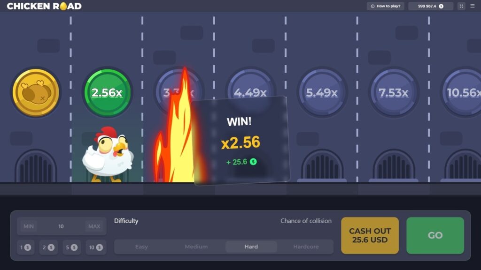The image size is (481, 270).
Task: Click the golden roasted chicken coin
Action: (x=36, y=92)
